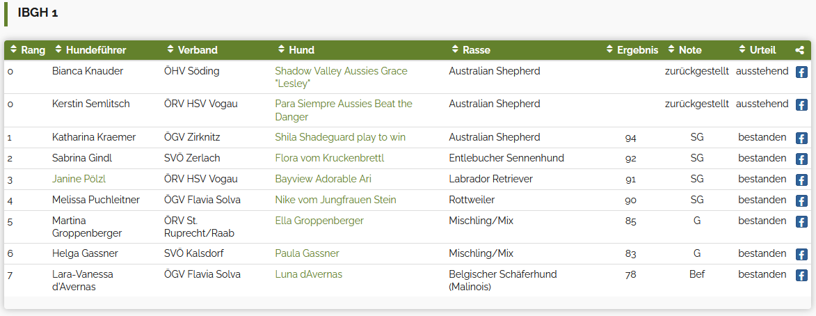The width and height of the screenshot is (816, 316).
Task: Share Janine Pölzl's result via Facebook icon
Action: [x=801, y=180]
